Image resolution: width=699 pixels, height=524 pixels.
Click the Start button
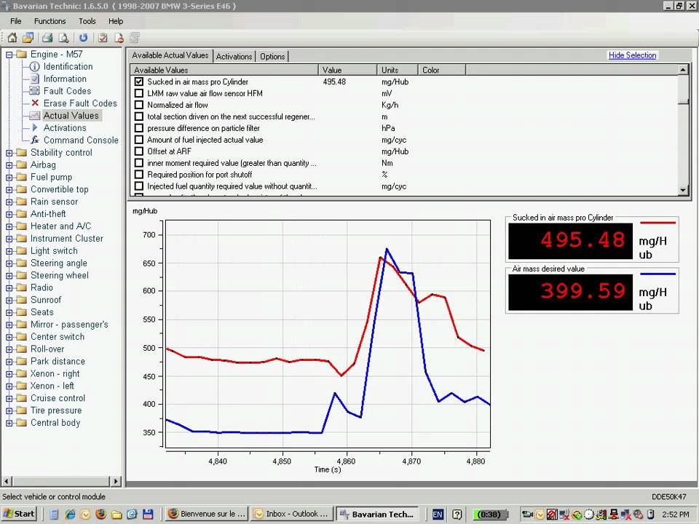click(20, 514)
